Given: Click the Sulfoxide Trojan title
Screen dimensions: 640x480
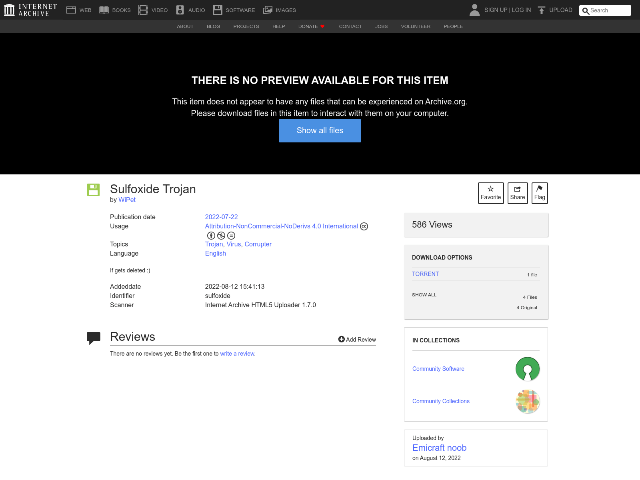Looking at the screenshot, I should tap(153, 189).
